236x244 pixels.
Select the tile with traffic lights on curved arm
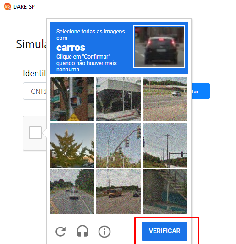click(x=118, y=145)
